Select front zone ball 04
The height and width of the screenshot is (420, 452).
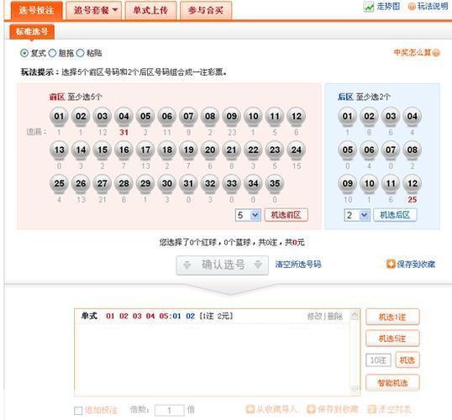[124, 116]
